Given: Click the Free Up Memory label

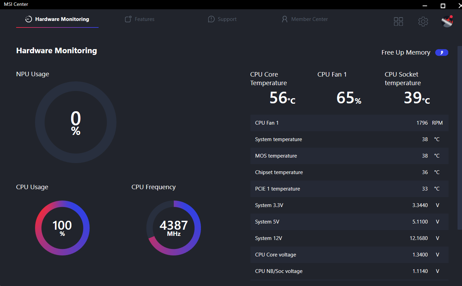Looking at the screenshot, I should (406, 53).
